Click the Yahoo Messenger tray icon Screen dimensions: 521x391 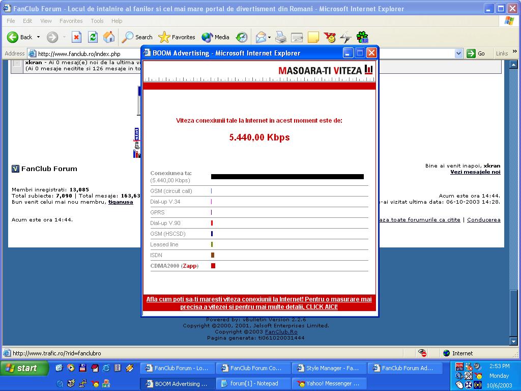tap(478, 376)
